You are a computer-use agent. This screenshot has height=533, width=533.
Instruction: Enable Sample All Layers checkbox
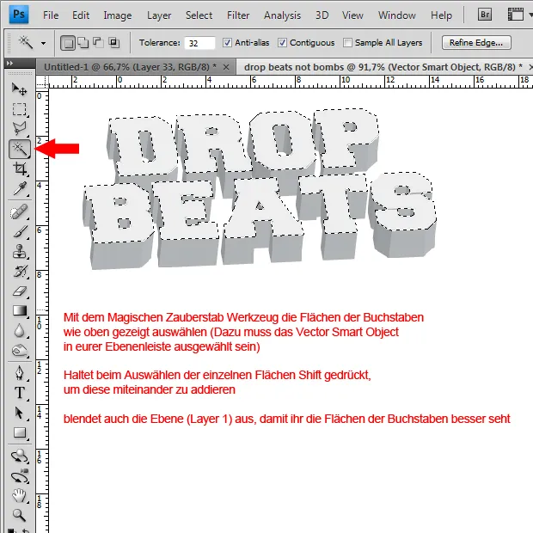(347, 43)
